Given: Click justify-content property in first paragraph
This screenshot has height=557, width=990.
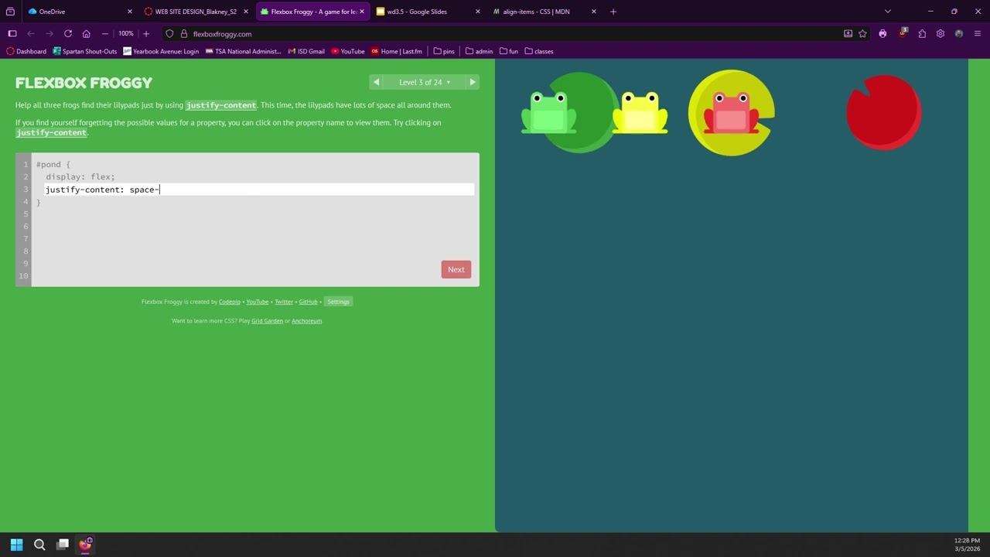Looking at the screenshot, I should pos(221,105).
